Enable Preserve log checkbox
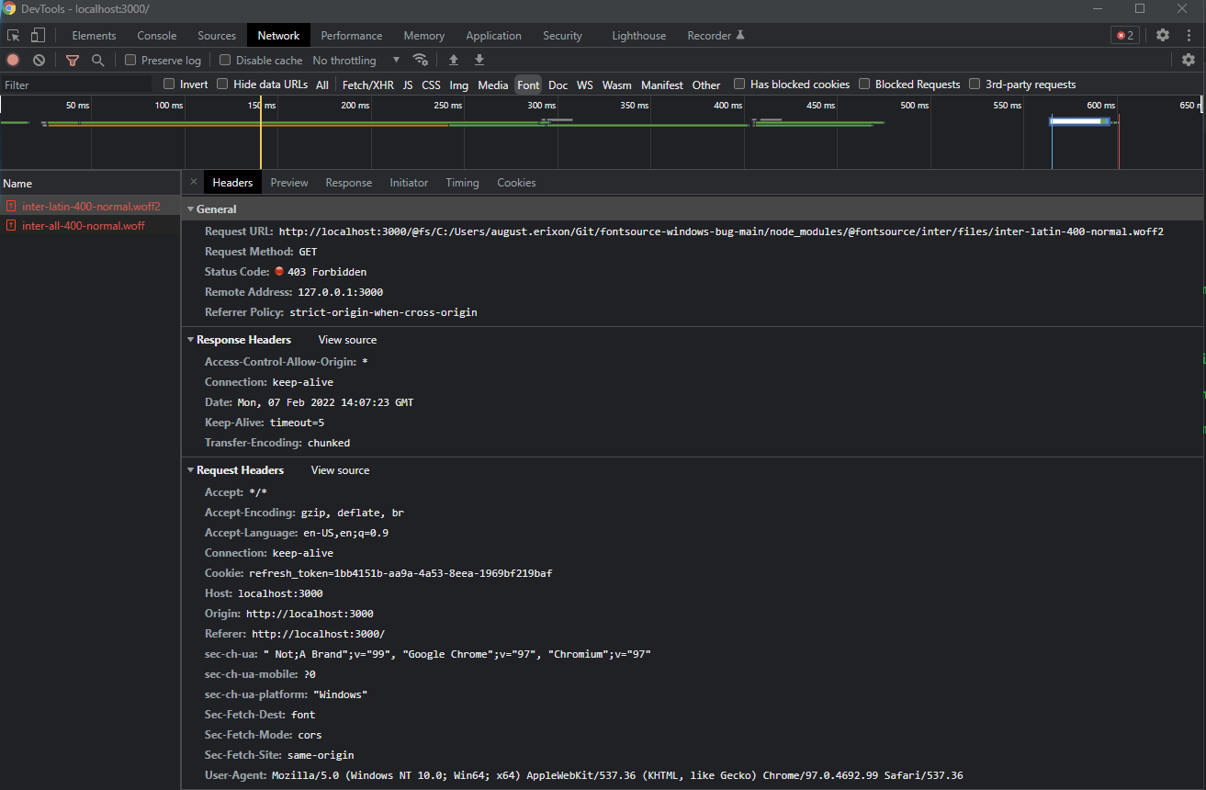This screenshot has height=790, width=1206. [x=130, y=61]
